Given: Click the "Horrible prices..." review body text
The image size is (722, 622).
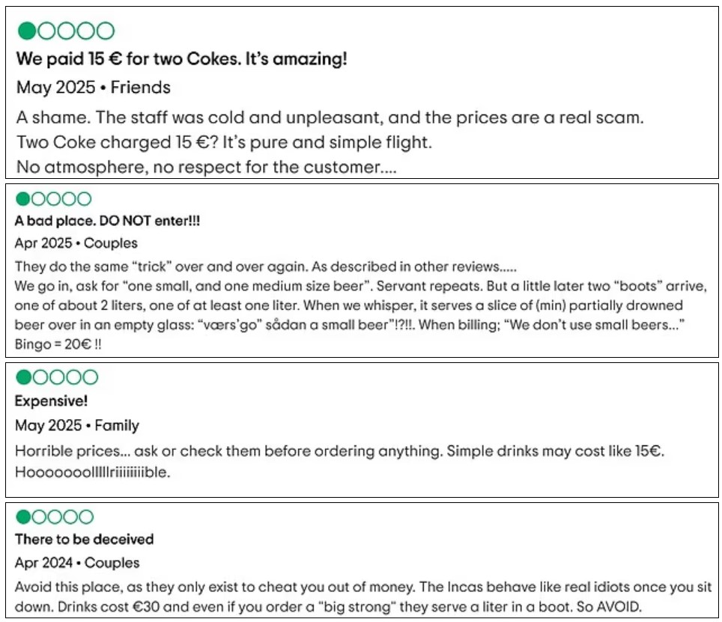Looking at the screenshot, I should (x=339, y=461).
